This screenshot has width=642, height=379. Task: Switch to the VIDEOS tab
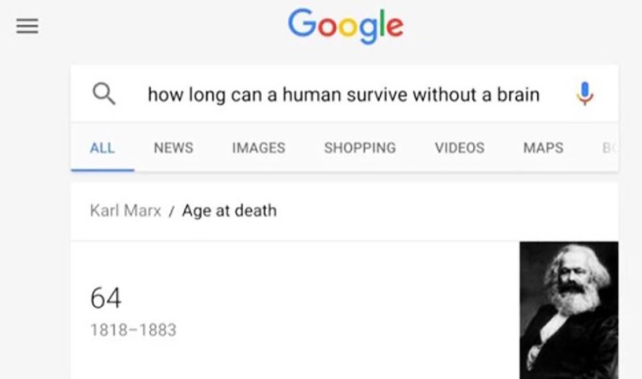click(459, 148)
